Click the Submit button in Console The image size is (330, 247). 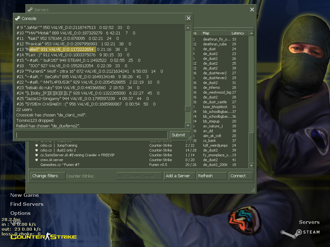pos(180,135)
